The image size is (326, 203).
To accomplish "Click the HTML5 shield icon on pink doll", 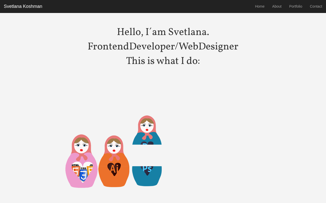I will 76,171.
